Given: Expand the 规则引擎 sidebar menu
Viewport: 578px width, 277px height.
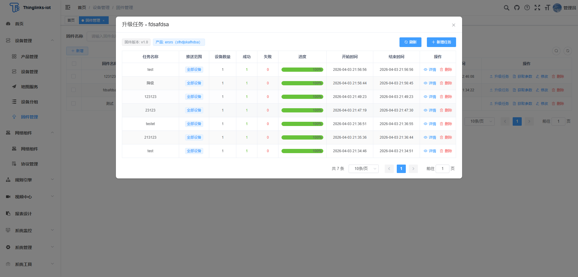Looking at the screenshot, I should [x=30, y=180].
